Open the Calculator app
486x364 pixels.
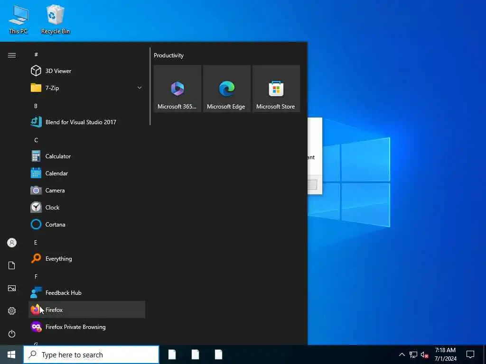(87, 156)
